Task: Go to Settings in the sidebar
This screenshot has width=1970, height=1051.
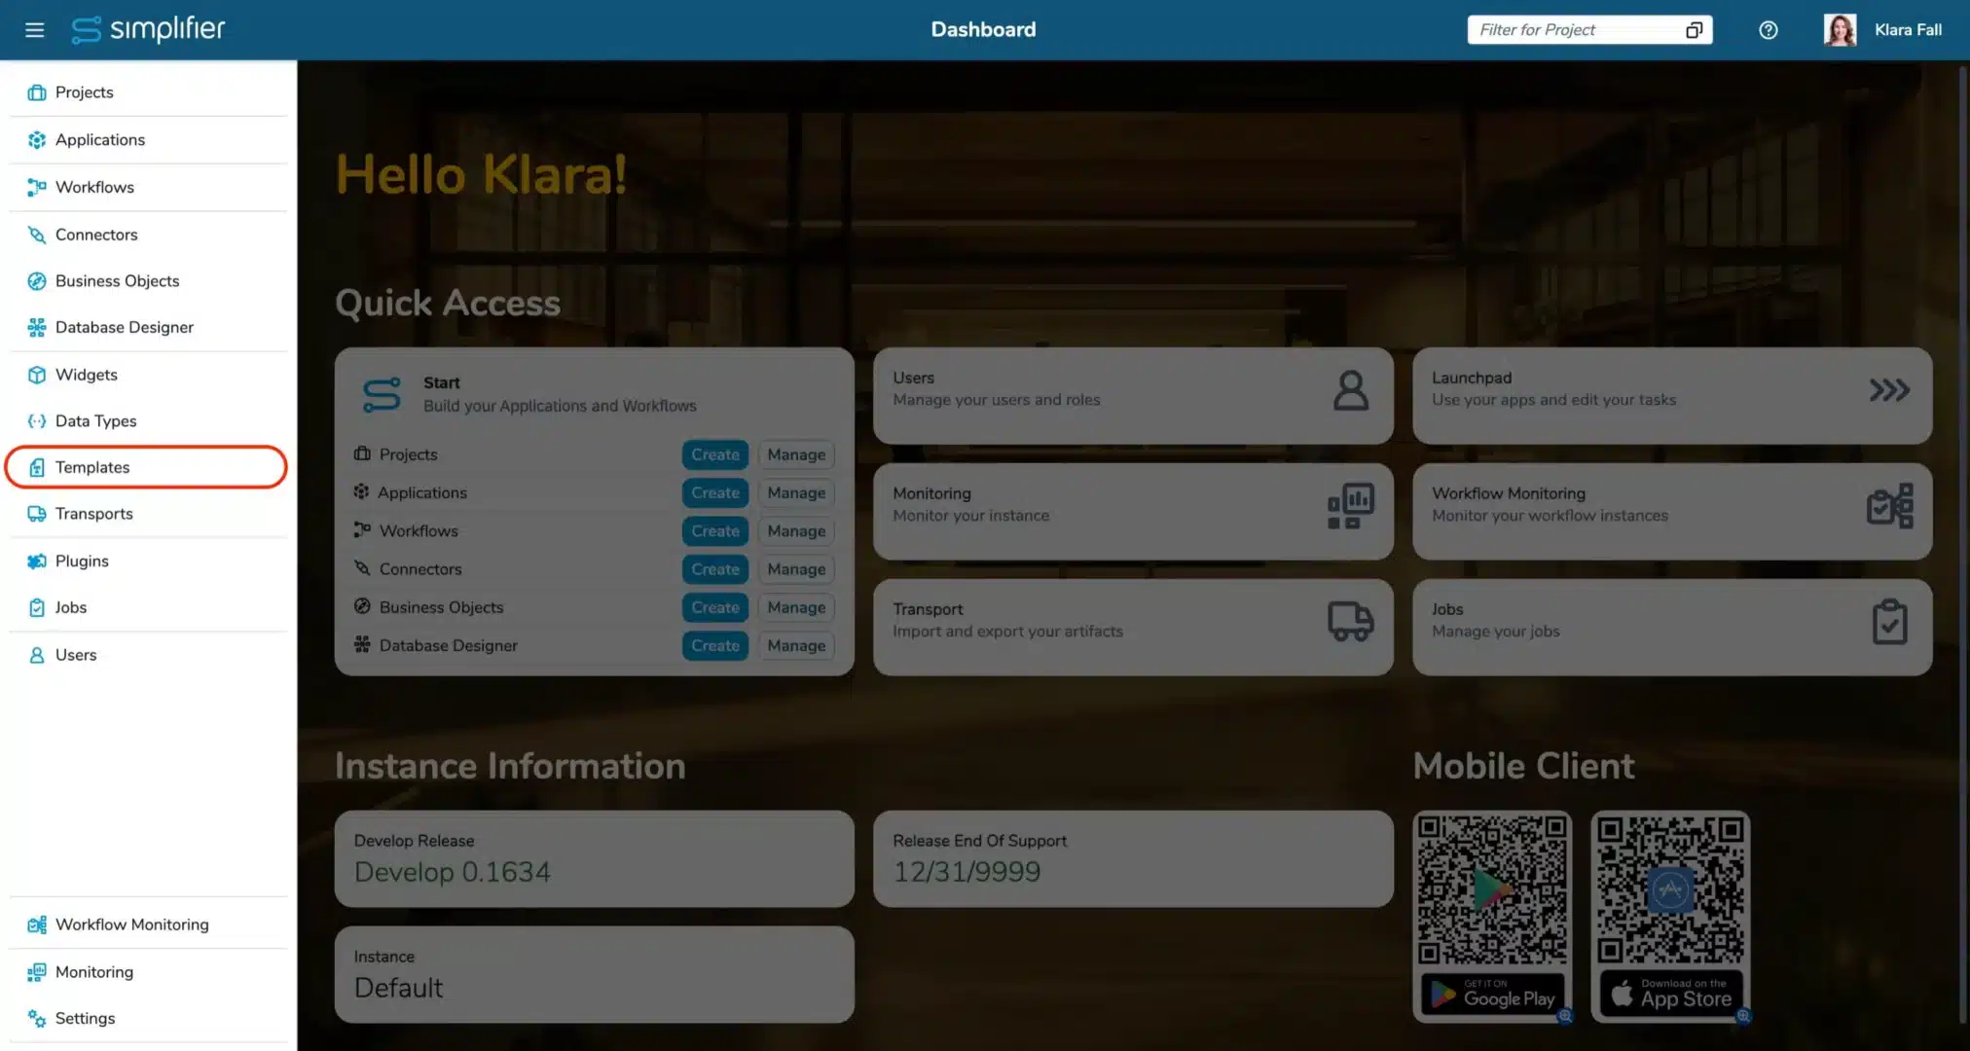Action: 85,1018
